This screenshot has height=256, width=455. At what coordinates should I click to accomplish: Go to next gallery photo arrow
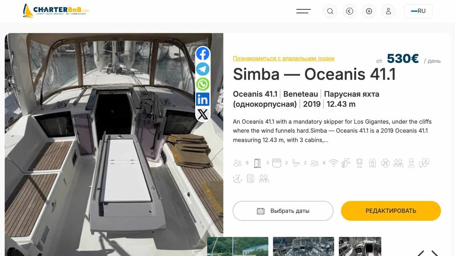(x=435, y=253)
